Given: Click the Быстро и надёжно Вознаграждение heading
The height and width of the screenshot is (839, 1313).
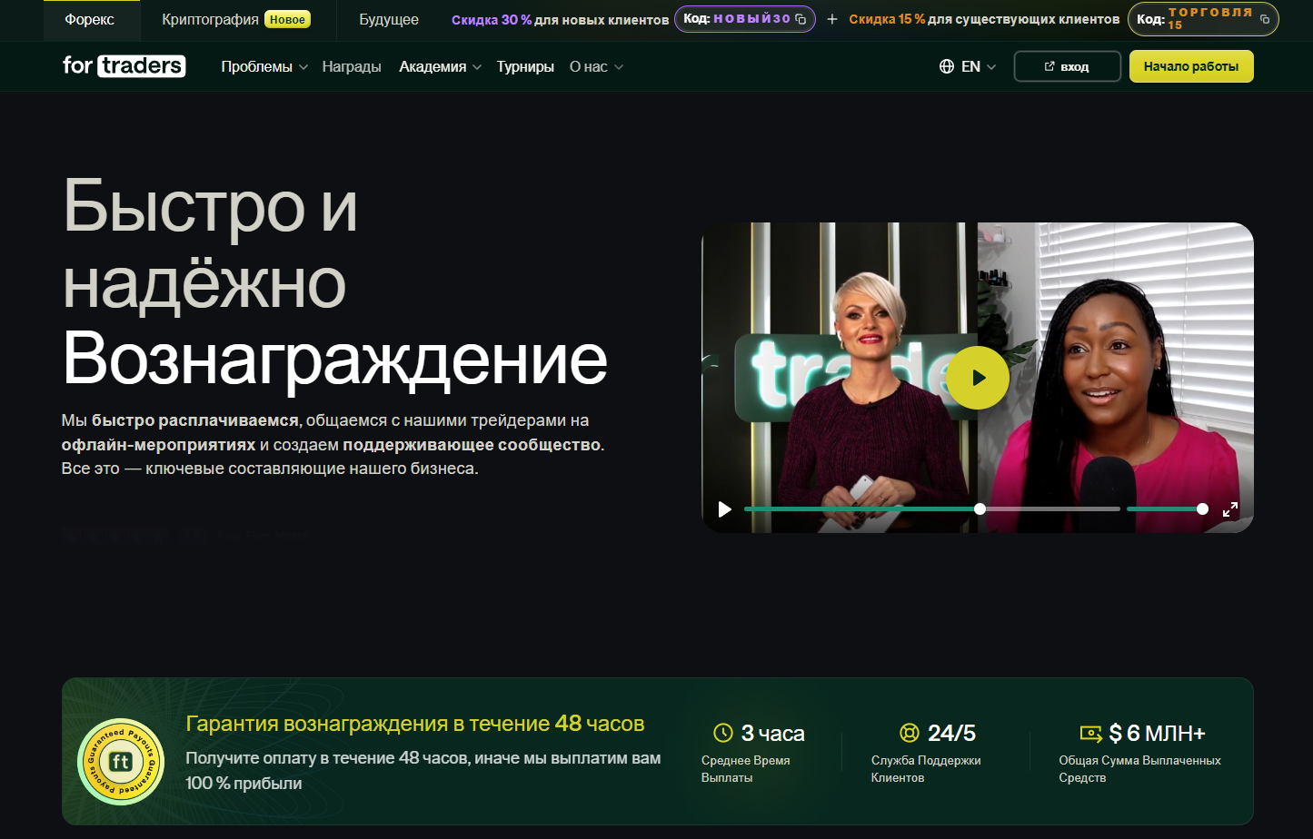Looking at the screenshot, I should click(x=334, y=282).
